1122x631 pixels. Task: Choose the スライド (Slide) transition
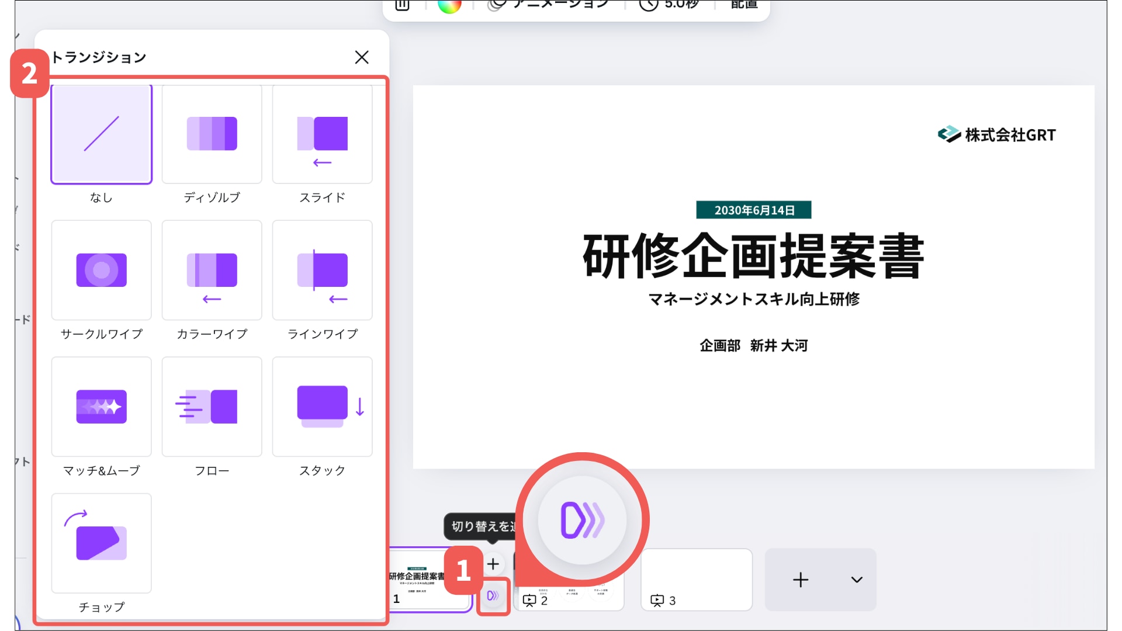click(322, 134)
